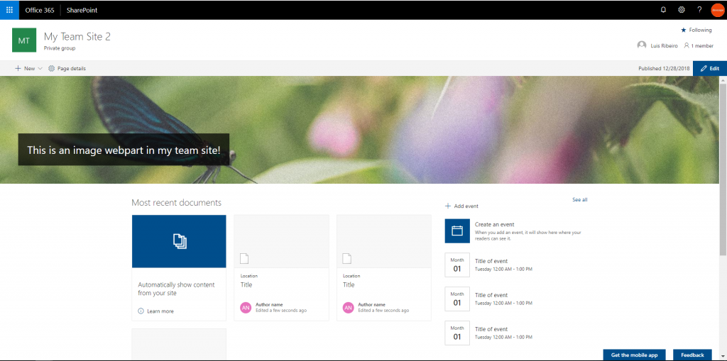This screenshot has height=361, width=727.
Task: Click the pencil icon on Edit button
Action: pos(704,69)
